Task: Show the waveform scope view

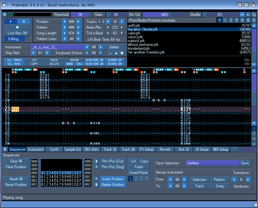Action: (x=242, y=15)
